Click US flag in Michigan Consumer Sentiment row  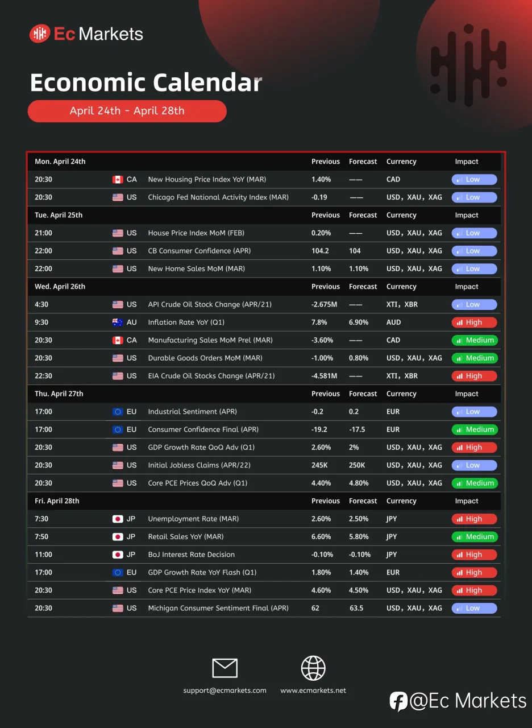pos(118,608)
